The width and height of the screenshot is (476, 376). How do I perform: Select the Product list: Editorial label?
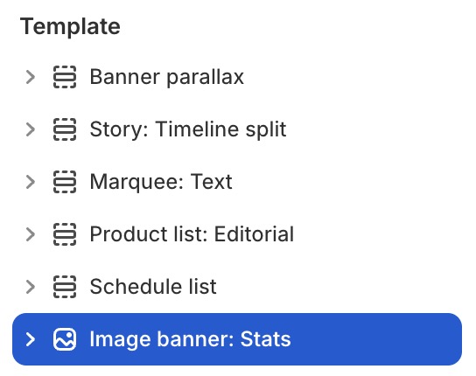192,234
